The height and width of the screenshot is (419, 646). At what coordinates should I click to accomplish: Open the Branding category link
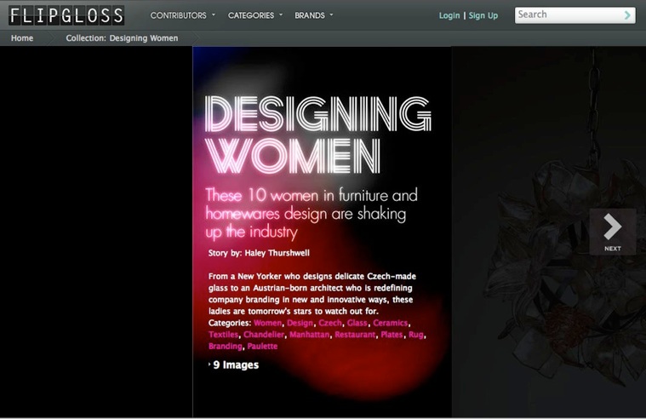(225, 346)
